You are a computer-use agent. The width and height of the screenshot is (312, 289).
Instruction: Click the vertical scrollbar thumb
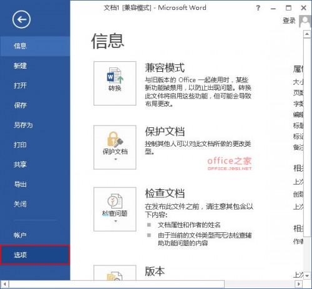tap(307, 137)
